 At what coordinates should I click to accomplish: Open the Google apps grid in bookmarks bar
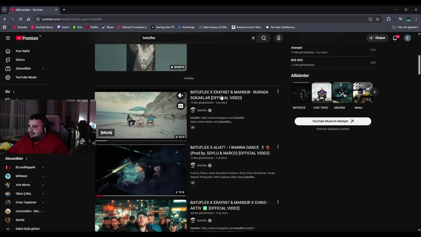point(4,27)
